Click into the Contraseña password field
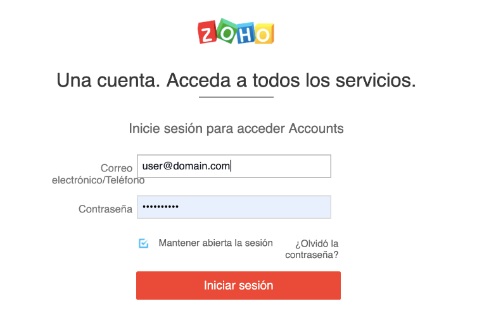Image resolution: width=496 pixels, height=318 pixels. (253, 207)
